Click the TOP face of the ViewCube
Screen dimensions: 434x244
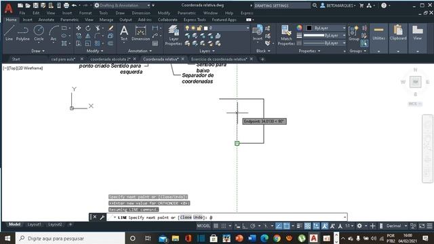[416, 82]
